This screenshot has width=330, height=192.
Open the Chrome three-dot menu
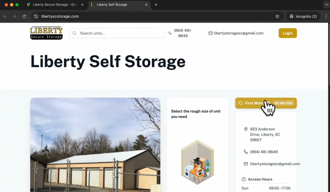326,16
